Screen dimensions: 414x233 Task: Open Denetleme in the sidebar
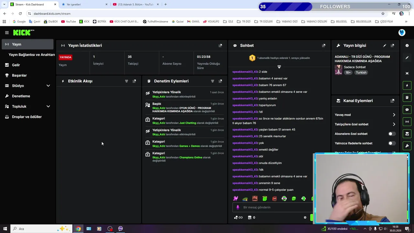[x=27, y=96]
